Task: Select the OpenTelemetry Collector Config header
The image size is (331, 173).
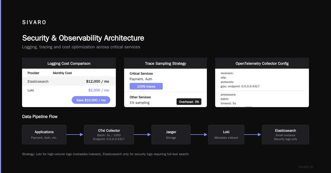Action: (x=262, y=63)
